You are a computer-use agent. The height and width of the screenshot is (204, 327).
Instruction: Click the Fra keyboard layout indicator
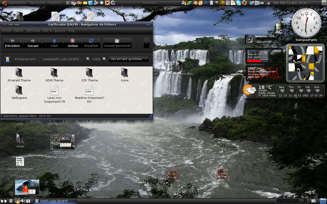[276, 3]
